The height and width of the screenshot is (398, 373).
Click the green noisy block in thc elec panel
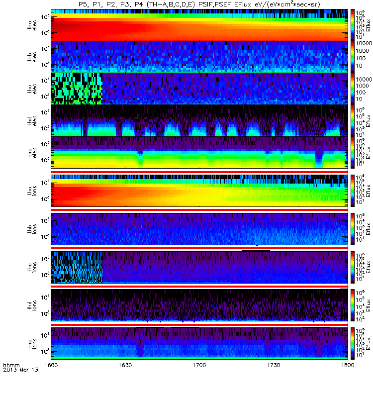(77, 89)
